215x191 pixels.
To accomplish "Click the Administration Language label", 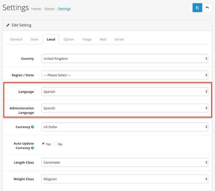I will coord(22,110).
